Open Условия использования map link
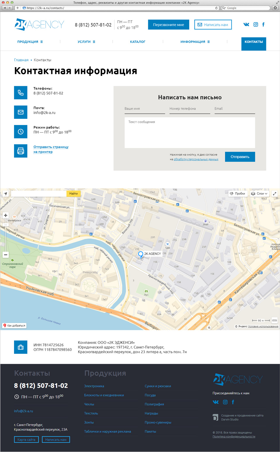Screen dimensions: 280x452 pos(263,326)
